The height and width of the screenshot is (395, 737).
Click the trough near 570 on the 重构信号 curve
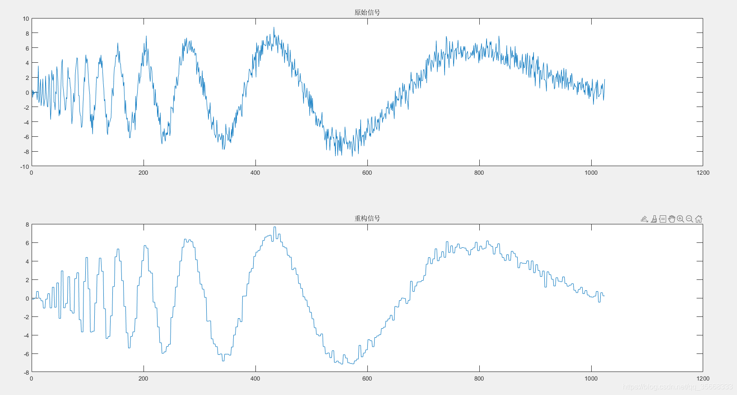tap(351, 363)
